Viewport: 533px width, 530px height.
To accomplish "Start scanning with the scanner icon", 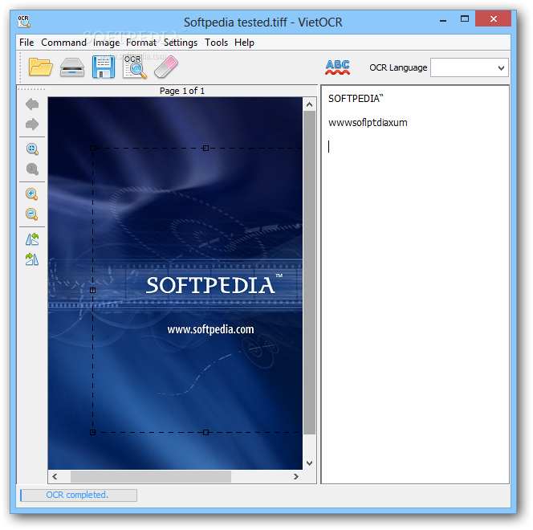I will click(x=72, y=67).
